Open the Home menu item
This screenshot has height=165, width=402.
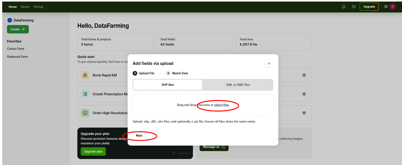[13, 7]
